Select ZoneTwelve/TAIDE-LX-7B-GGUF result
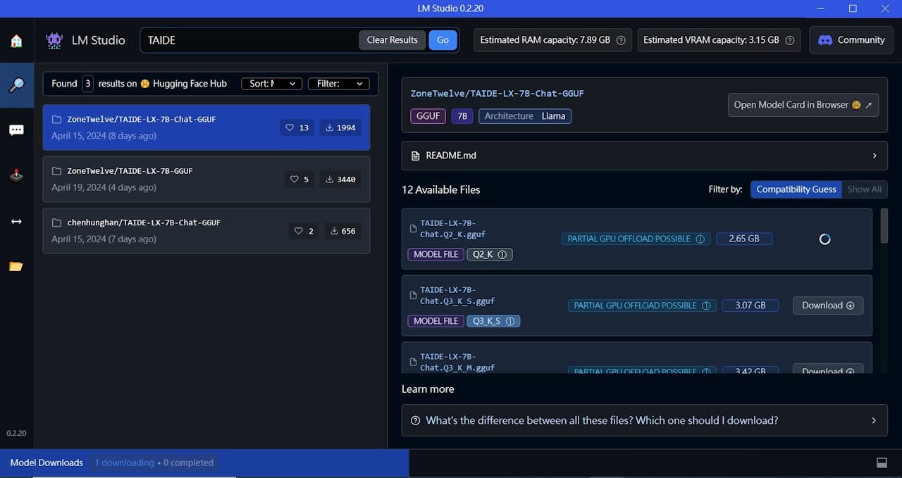The height and width of the screenshot is (478, 902). [206, 180]
